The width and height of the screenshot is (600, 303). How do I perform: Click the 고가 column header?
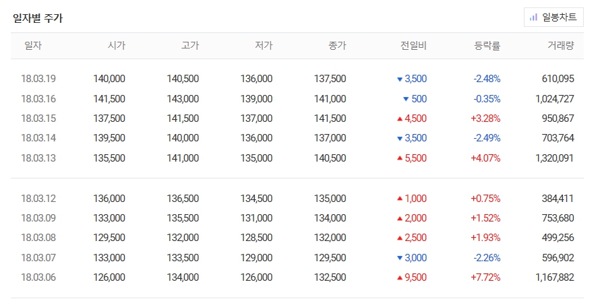[x=190, y=46]
